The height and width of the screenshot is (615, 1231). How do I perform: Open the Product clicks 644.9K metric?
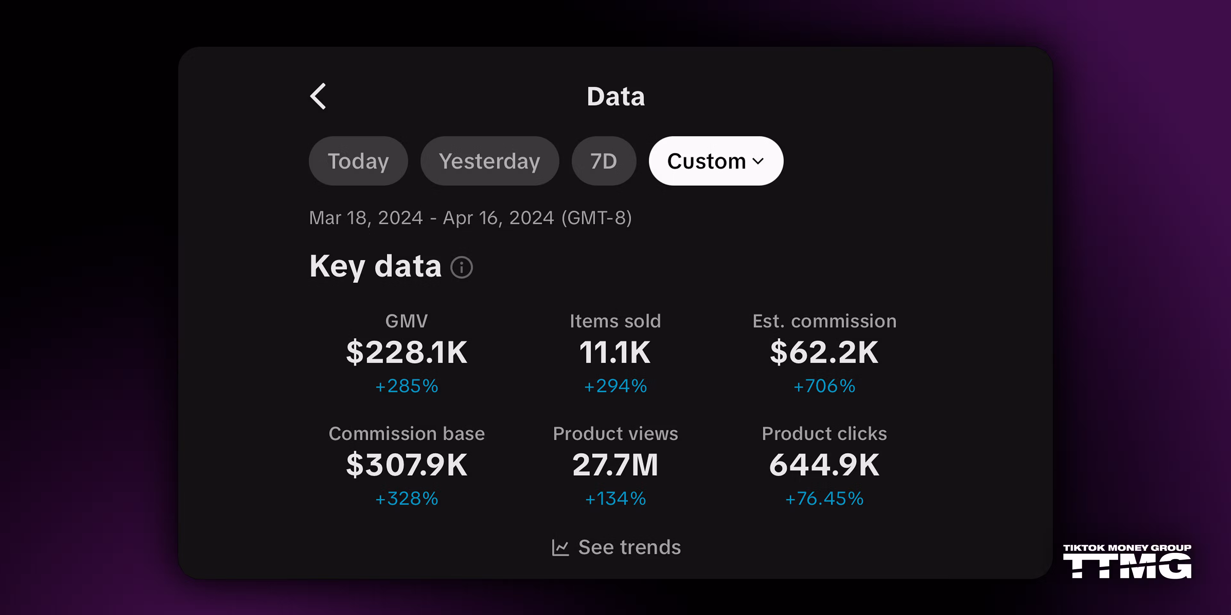click(824, 464)
